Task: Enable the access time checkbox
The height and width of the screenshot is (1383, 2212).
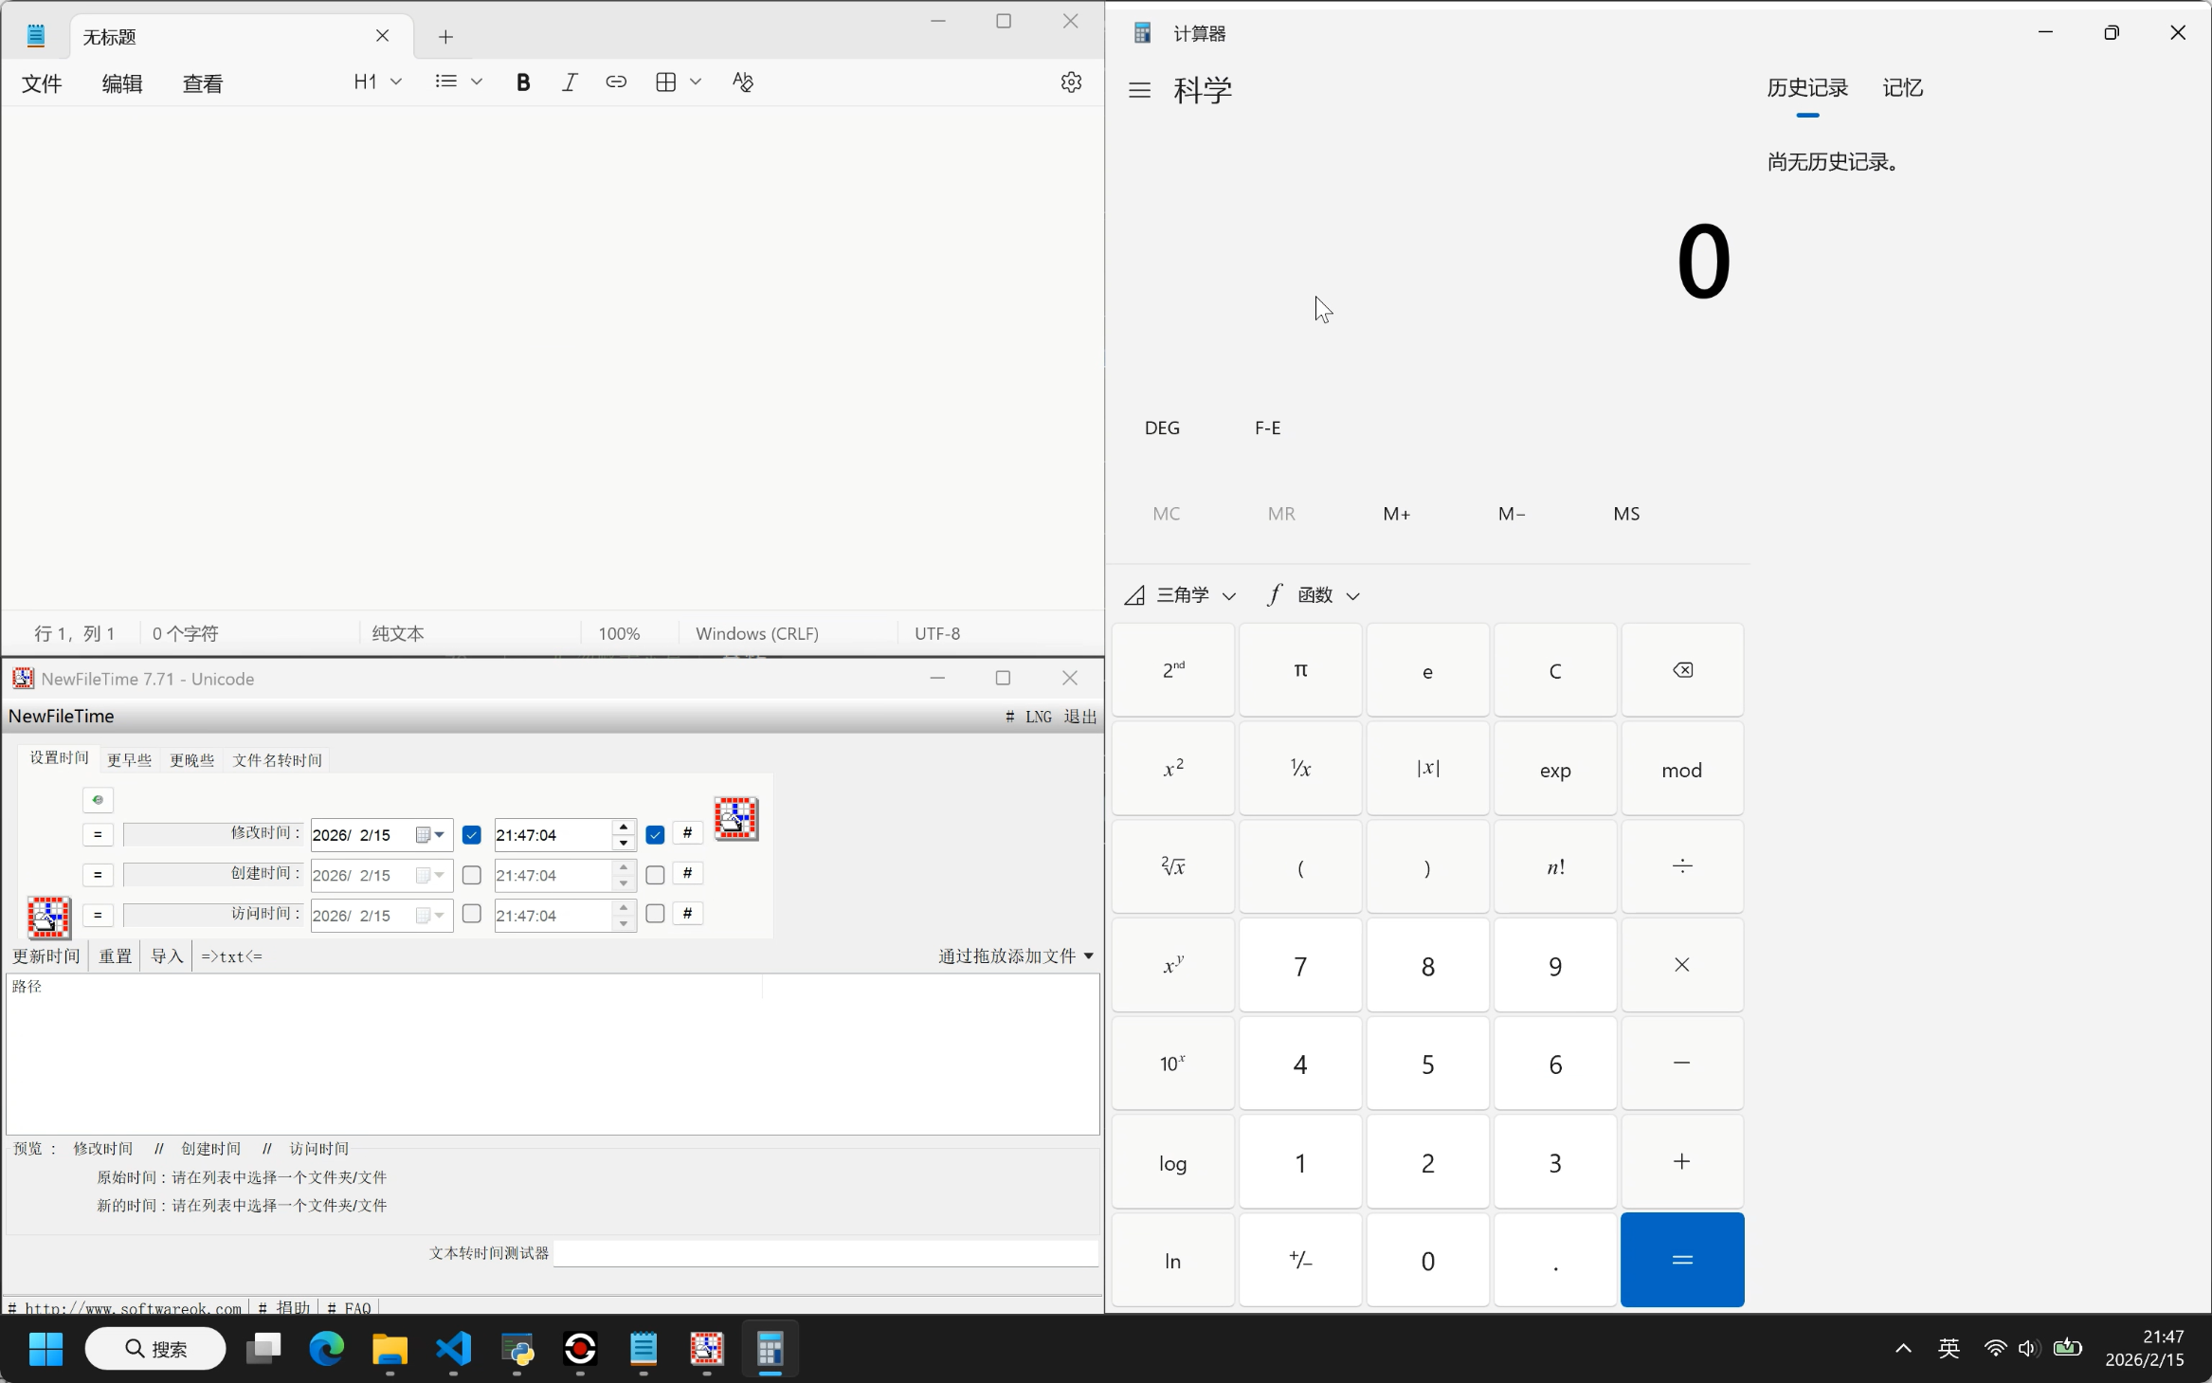Action: tap(655, 915)
